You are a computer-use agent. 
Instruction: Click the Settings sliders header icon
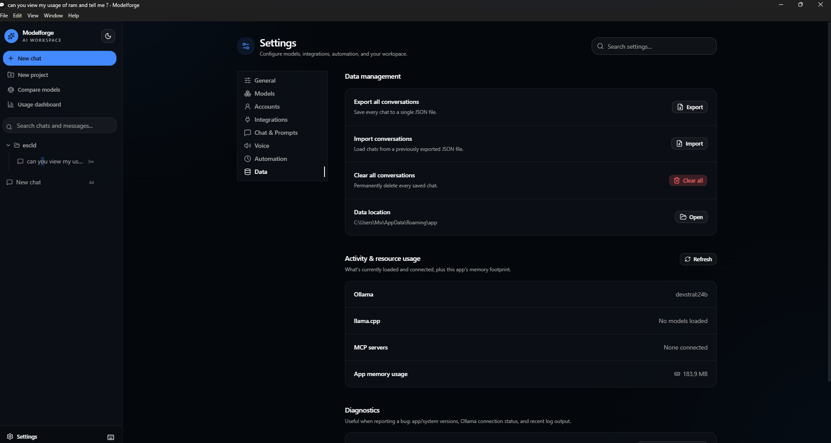point(246,46)
